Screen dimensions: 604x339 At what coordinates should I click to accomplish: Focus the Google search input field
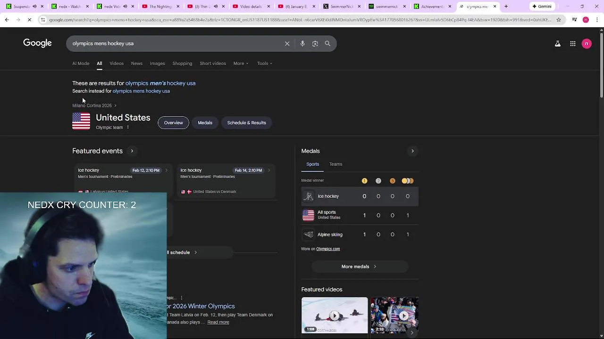[x=175, y=43]
